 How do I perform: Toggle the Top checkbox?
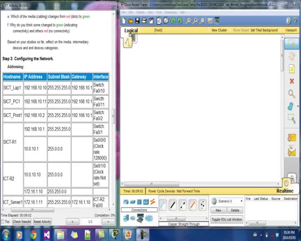3,222
